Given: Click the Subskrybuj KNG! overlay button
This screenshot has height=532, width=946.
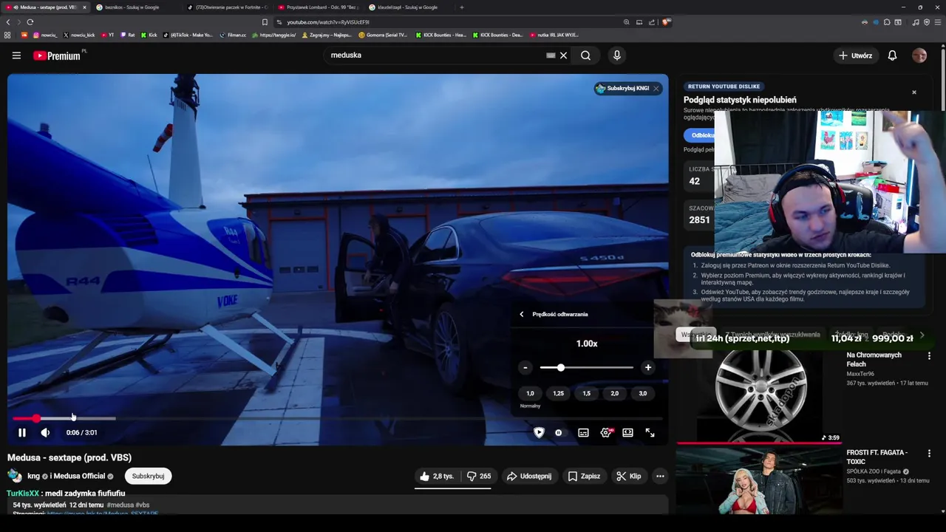Looking at the screenshot, I should pos(622,89).
